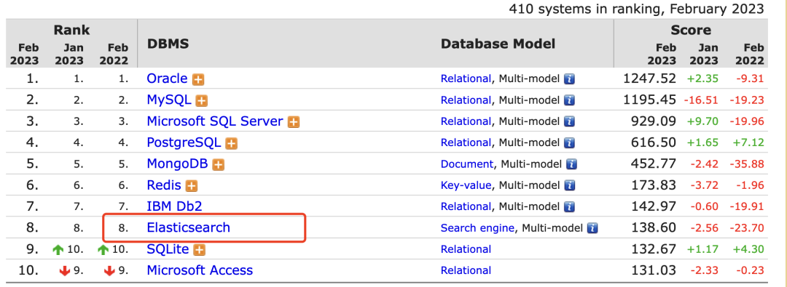Expand the plus icon next to MySQL
The image size is (787, 287).
pos(201,101)
